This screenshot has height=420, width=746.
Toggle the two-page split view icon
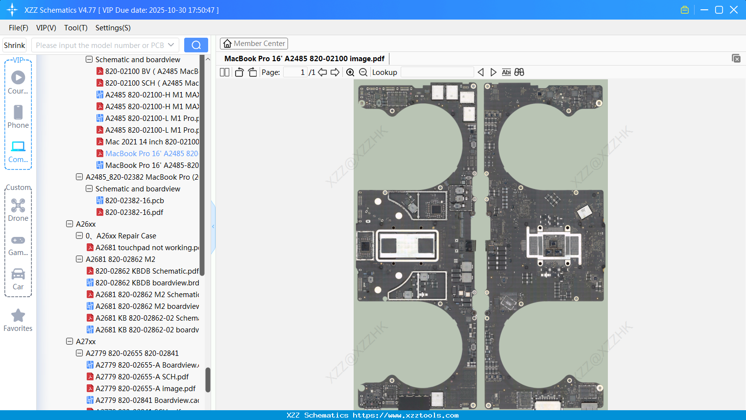pos(224,72)
